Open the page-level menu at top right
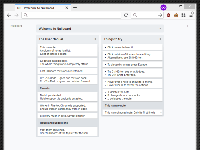The width and height of the screenshot is (200, 150). [x=187, y=26]
